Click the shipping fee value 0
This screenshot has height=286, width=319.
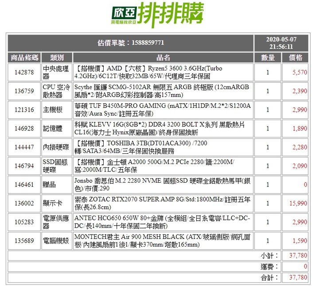pos(306,266)
